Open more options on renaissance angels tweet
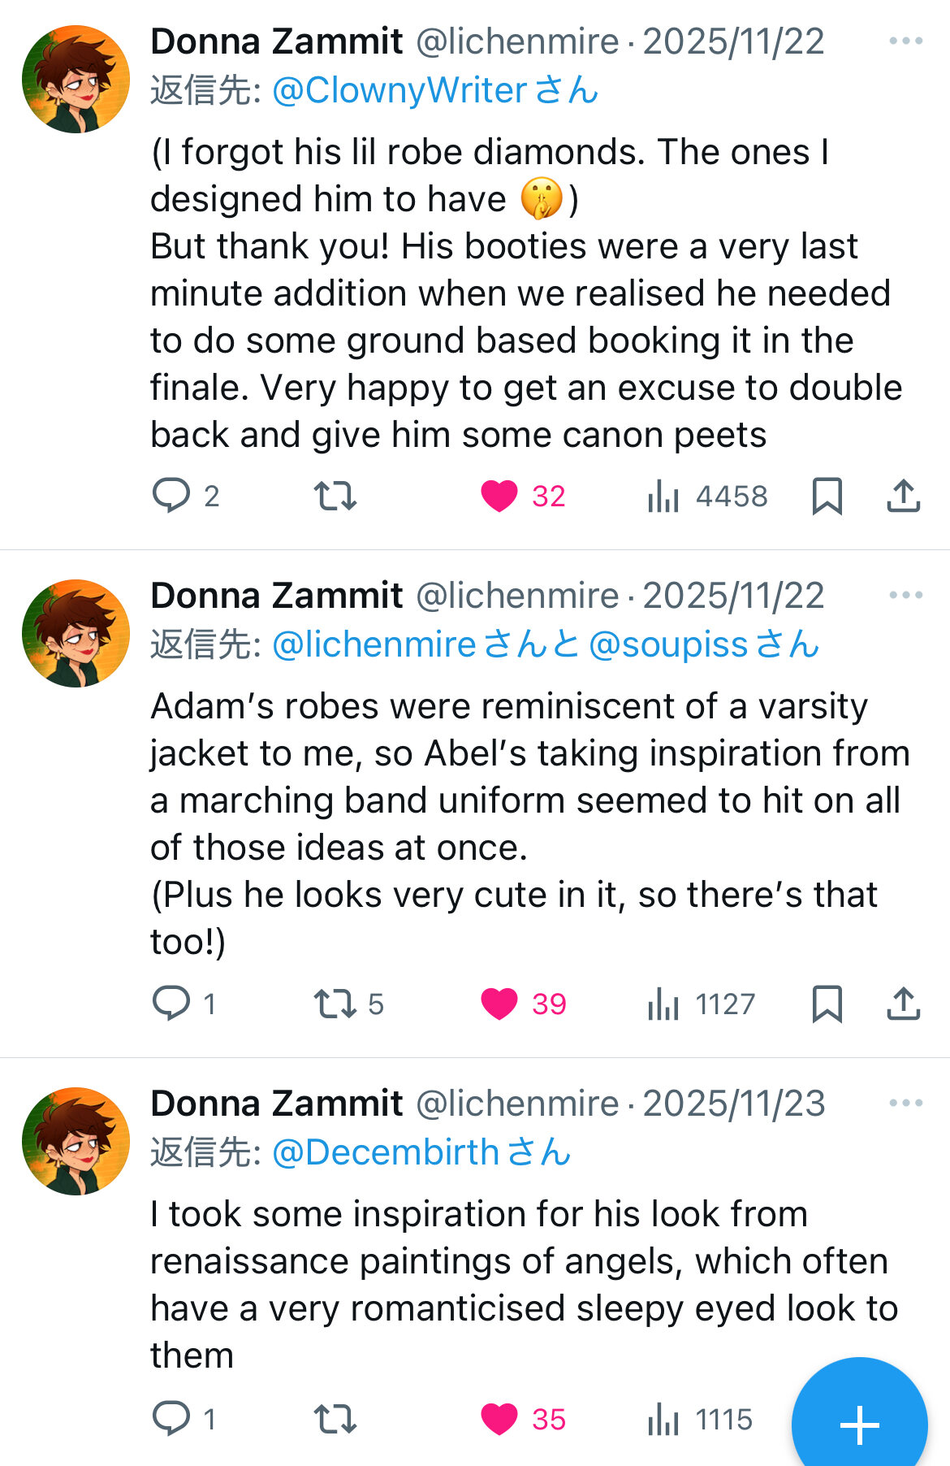Viewport: 950px width, 1466px height. coord(905,1103)
